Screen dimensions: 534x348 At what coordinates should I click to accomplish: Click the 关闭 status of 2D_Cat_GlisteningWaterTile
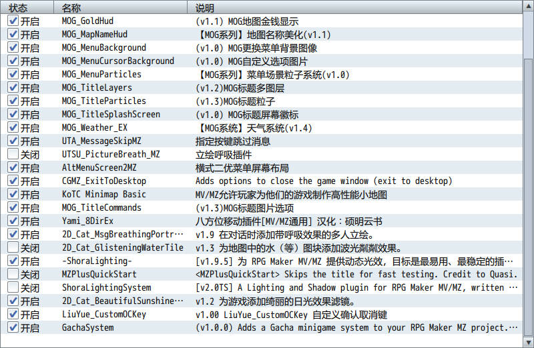30,248
